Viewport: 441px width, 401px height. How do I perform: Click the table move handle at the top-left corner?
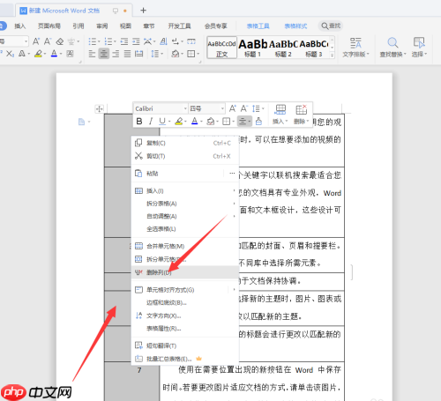point(99,109)
